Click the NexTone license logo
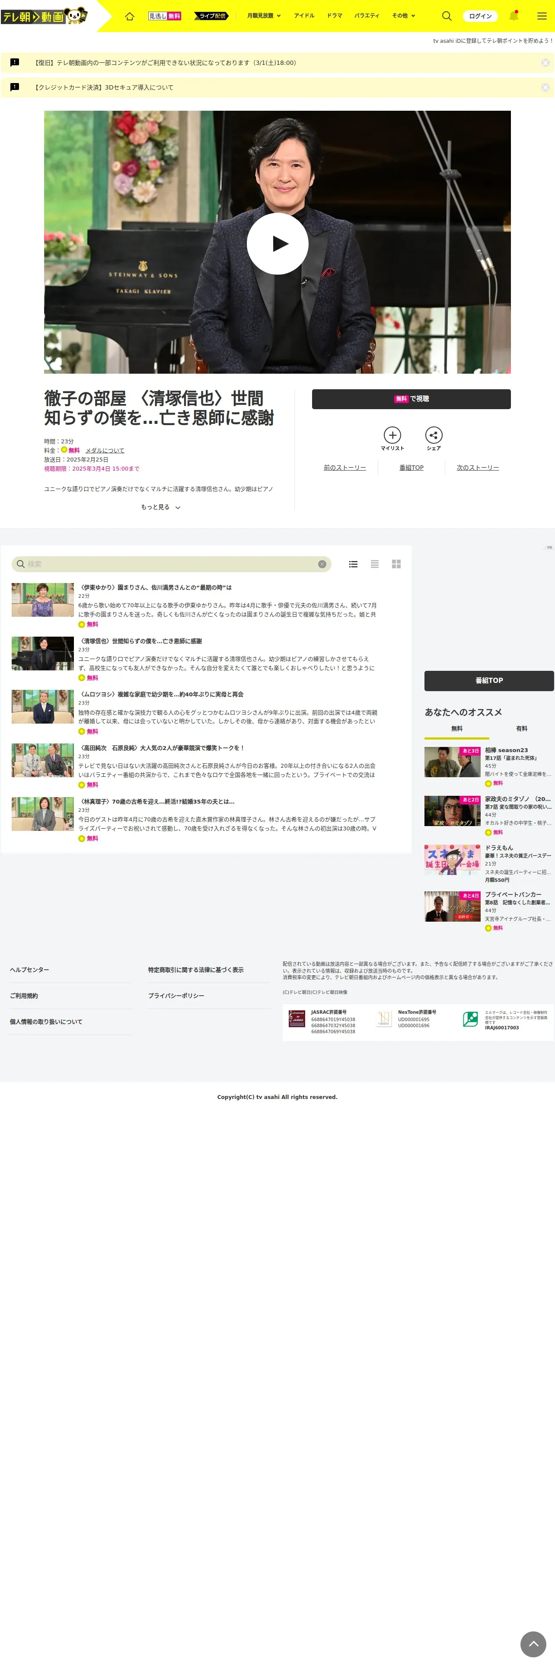Screen dimensions: 555x1666 (x=384, y=1019)
